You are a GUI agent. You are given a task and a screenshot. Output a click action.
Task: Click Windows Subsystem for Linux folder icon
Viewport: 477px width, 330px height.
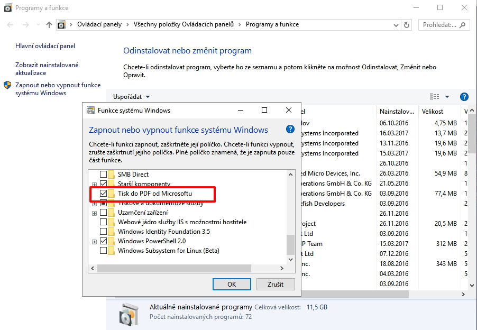tap(112, 251)
